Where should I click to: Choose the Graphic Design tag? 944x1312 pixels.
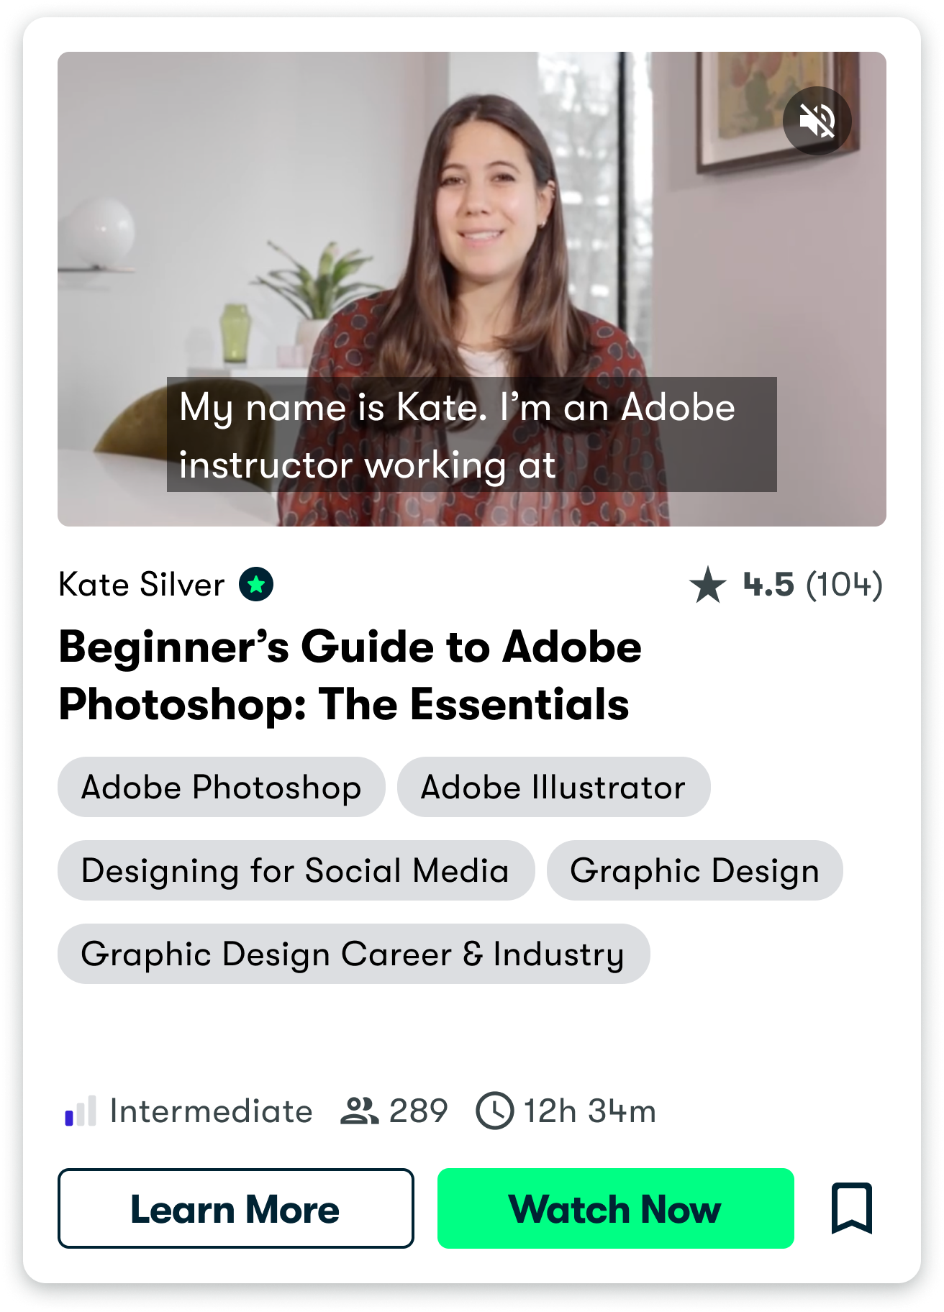pos(694,870)
